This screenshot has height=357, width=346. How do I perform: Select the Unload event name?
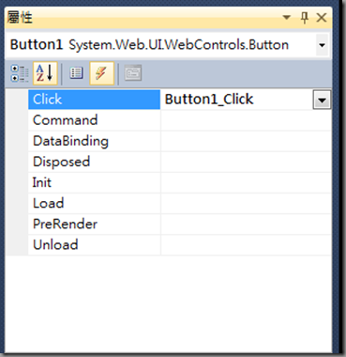click(x=55, y=245)
